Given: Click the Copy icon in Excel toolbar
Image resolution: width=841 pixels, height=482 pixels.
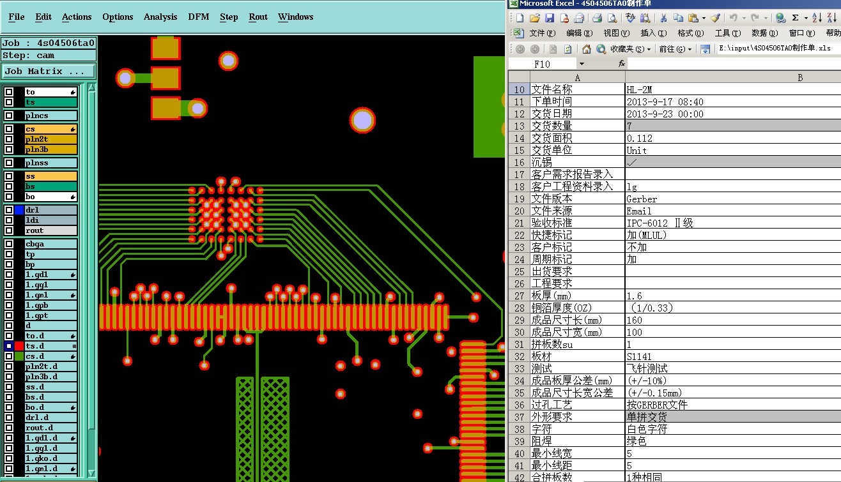Looking at the screenshot, I should 678,18.
